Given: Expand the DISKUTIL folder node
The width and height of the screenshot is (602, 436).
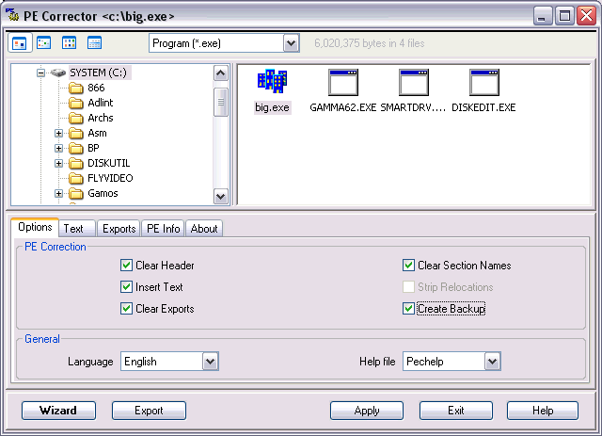Looking at the screenshot, I should [x=58, y=164].
